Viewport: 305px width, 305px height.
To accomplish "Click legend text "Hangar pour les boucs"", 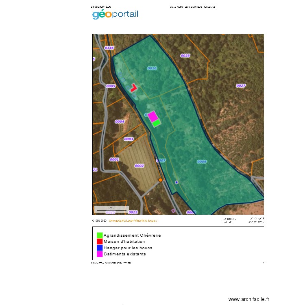I will tap(128, 248).
